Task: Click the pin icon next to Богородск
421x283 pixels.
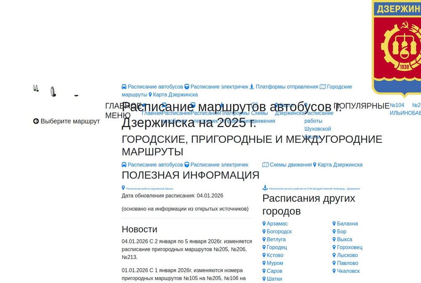Action: click(x=264, y=232)
